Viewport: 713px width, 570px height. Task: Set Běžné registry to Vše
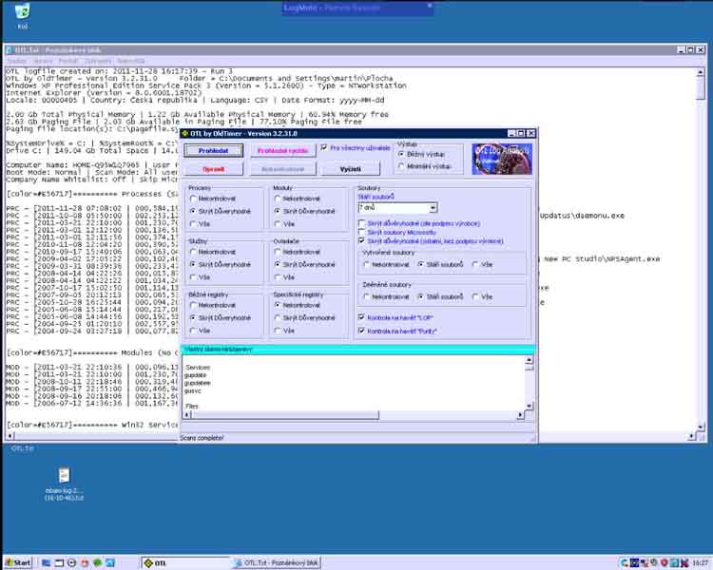click(193, 331)
